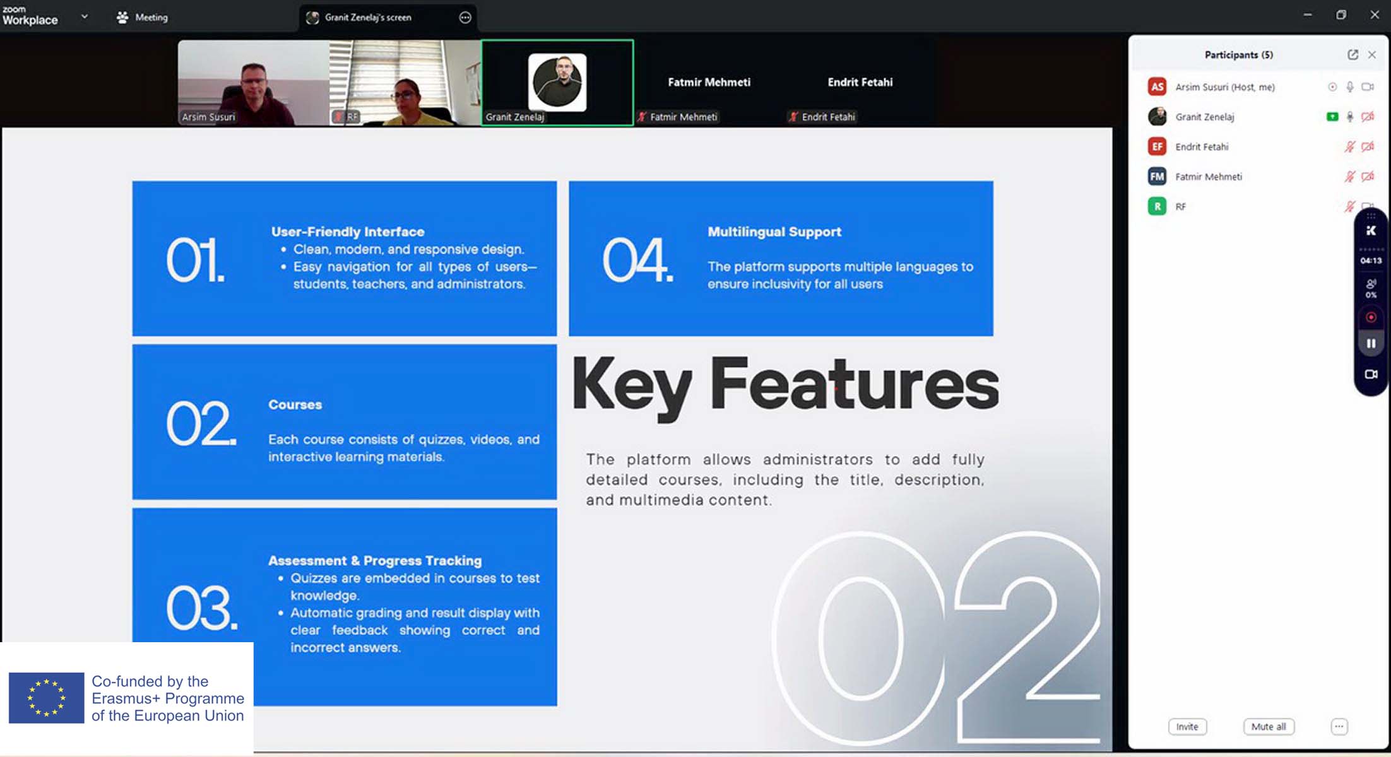This screenshot has height=757, width=1391.
Task: Toggle Arsim Susuri's microphone icon
Action: tap(1350, 87)
